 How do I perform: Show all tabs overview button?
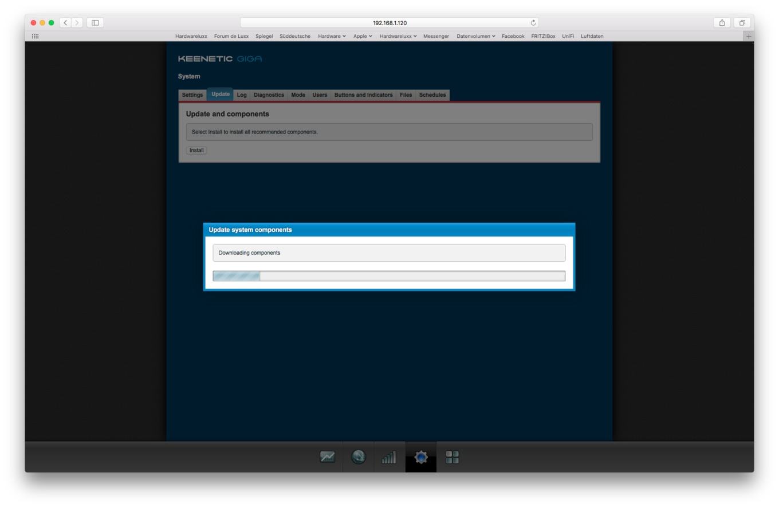point(742,23)
